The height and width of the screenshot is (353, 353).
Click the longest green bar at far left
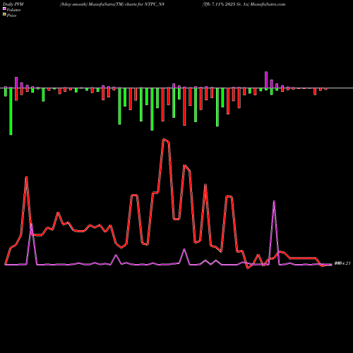(x=11, y=112)
